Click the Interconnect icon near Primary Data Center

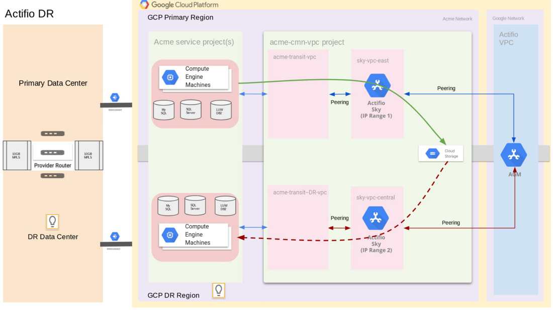coord(115,97)
